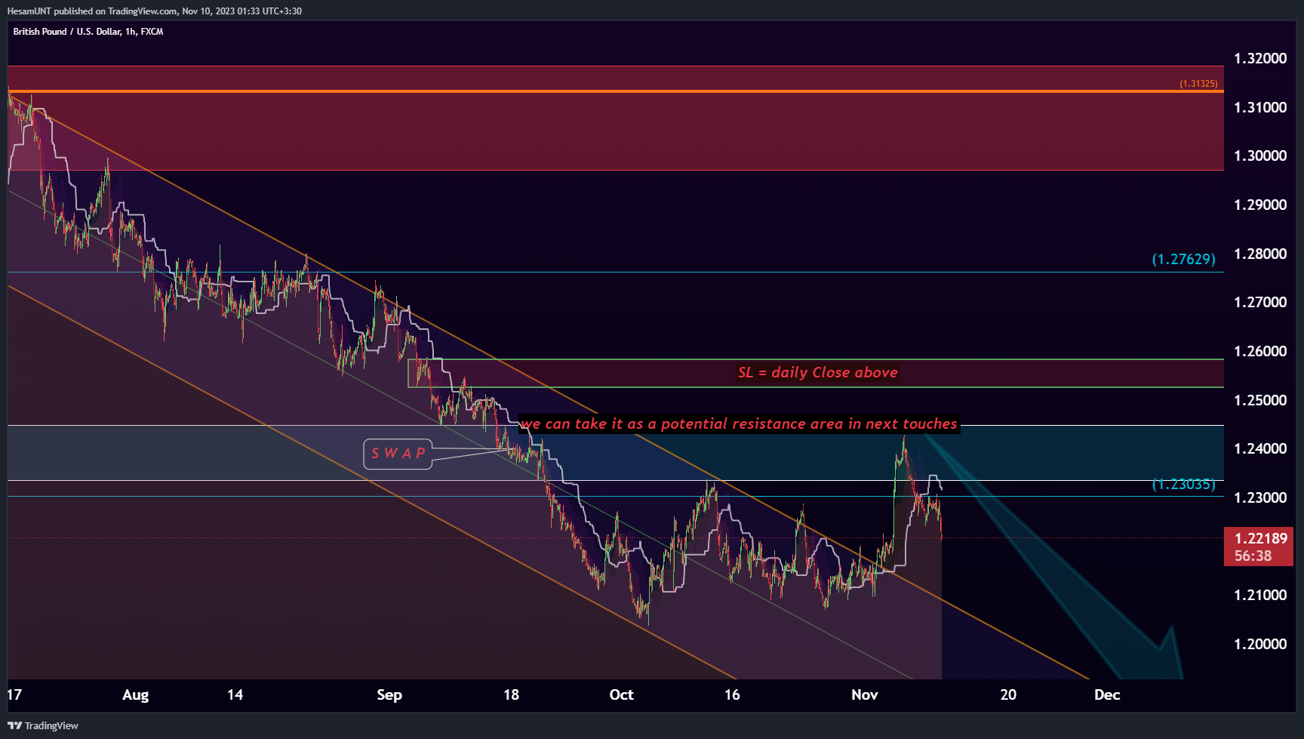Click the Aug date label on time axis
1304x739 pixels.
pyautogui.click(x=136, y=695)
